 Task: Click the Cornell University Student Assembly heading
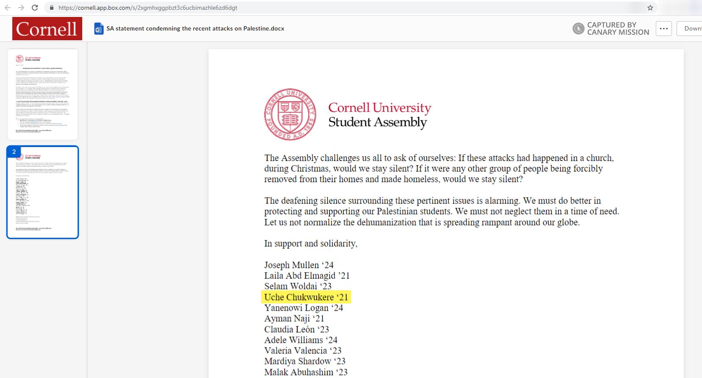pos(379,115)
